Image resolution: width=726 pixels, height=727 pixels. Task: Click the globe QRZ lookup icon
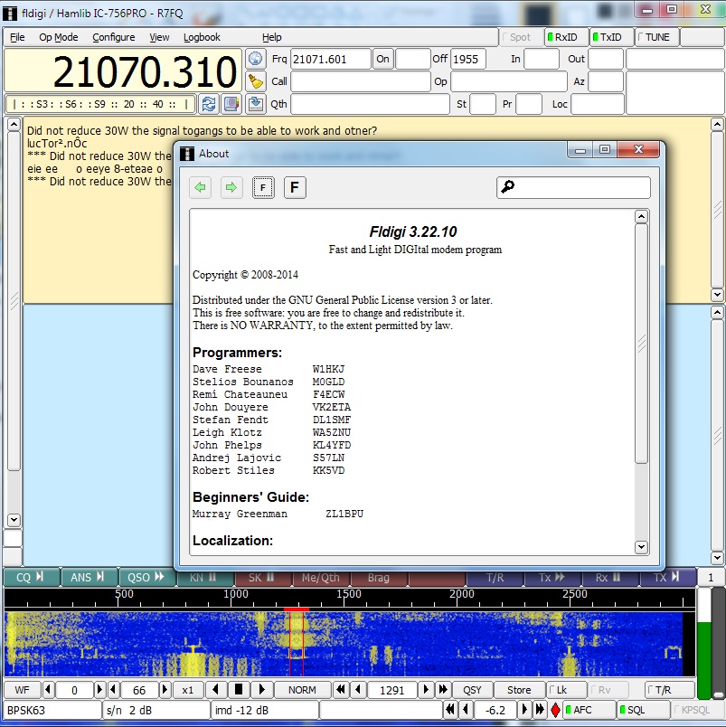point(256,59)
